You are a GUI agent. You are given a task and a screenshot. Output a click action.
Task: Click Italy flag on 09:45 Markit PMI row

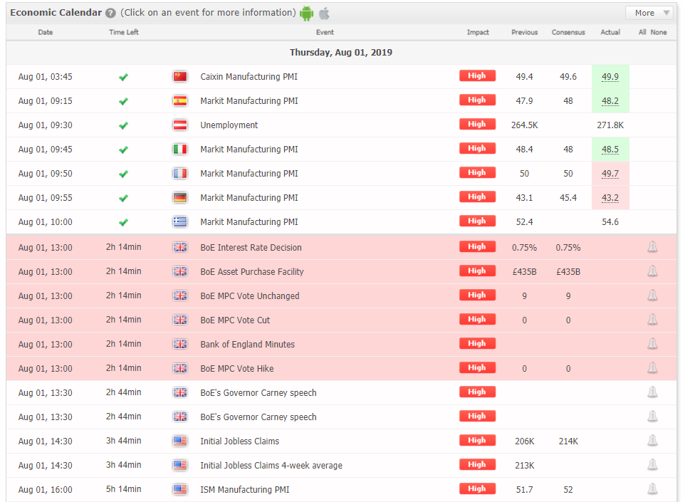tap(180, 150)
